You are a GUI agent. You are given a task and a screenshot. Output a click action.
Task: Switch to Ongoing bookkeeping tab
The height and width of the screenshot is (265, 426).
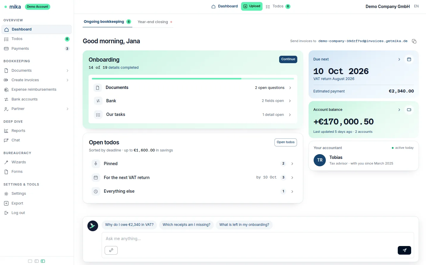[x=107, y=22]
